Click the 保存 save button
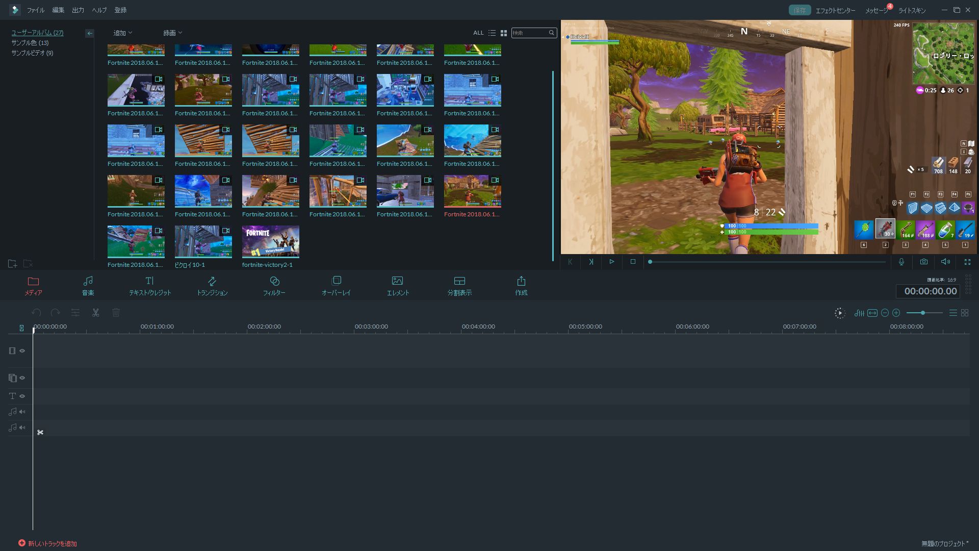Viewport: 979px width, 551px height. tap(800, 10)
